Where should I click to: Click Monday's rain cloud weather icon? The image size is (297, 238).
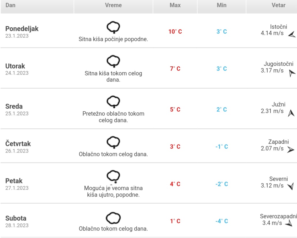(113, 27)
